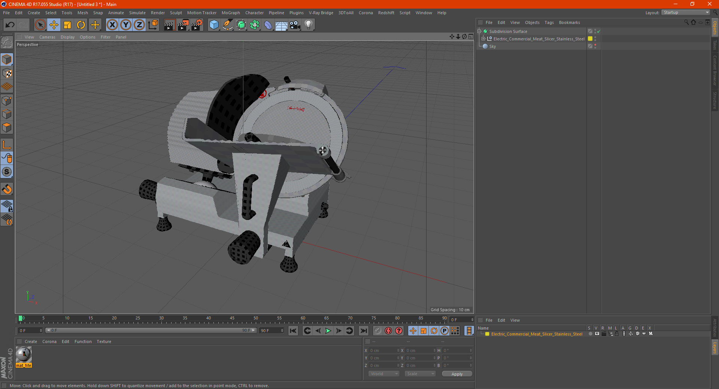Toggle rotation keyframe recording
The image size is (719, 389).
tap(434, 331)
